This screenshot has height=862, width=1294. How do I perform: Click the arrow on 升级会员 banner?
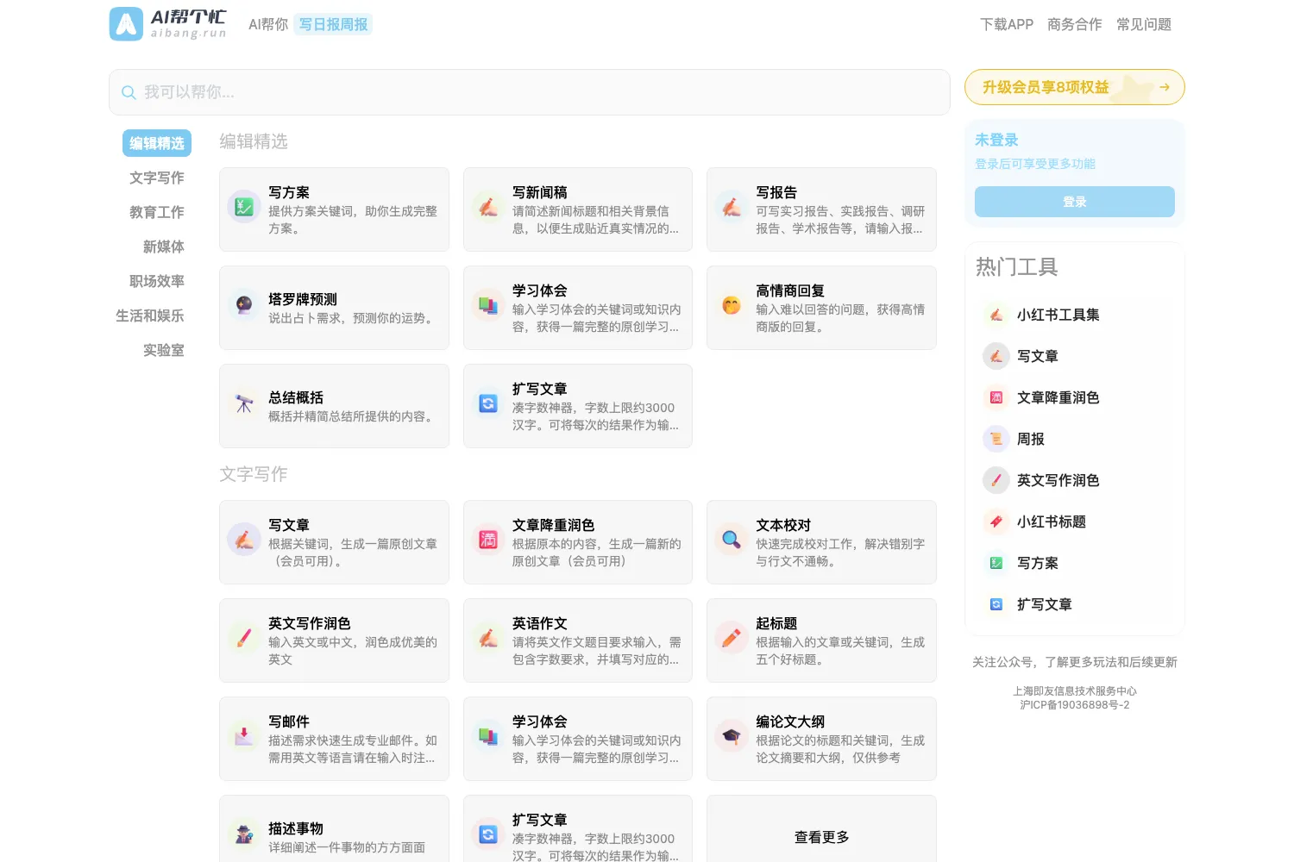[1165, 87]
